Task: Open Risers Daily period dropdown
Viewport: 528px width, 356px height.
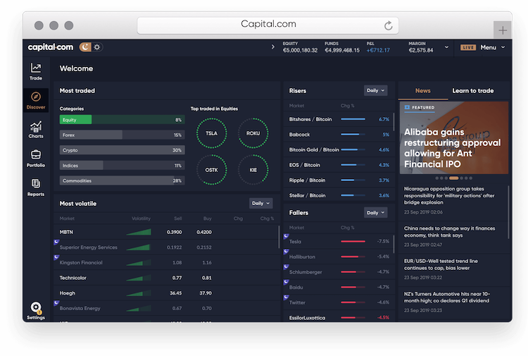Action: point(375,90)
